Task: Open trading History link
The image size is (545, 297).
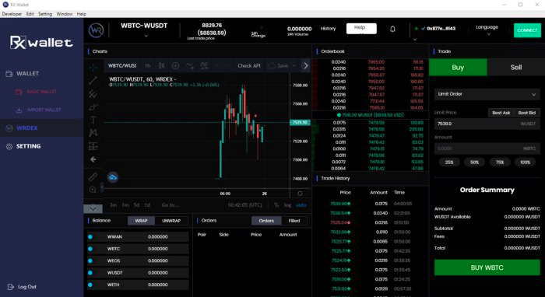Action: click(328, 29)
